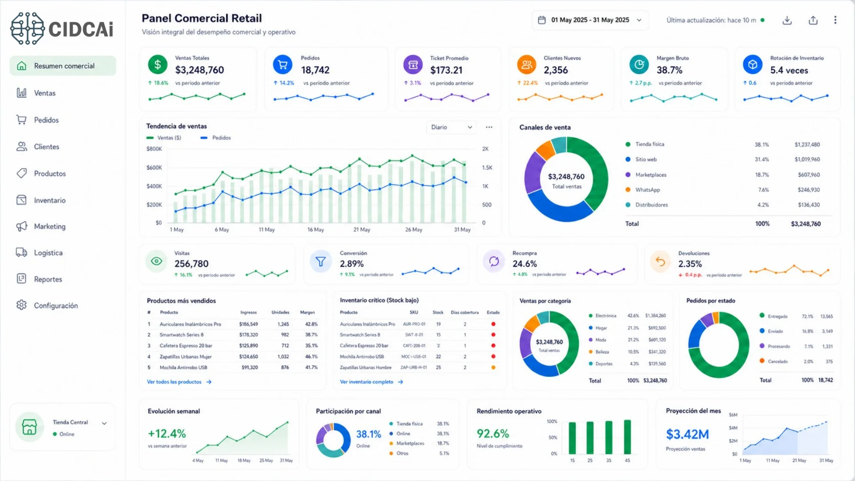This screenshot has height=481, width=855.
Task: Click the CIDCAi logo
Action: (x=62, y=29)
